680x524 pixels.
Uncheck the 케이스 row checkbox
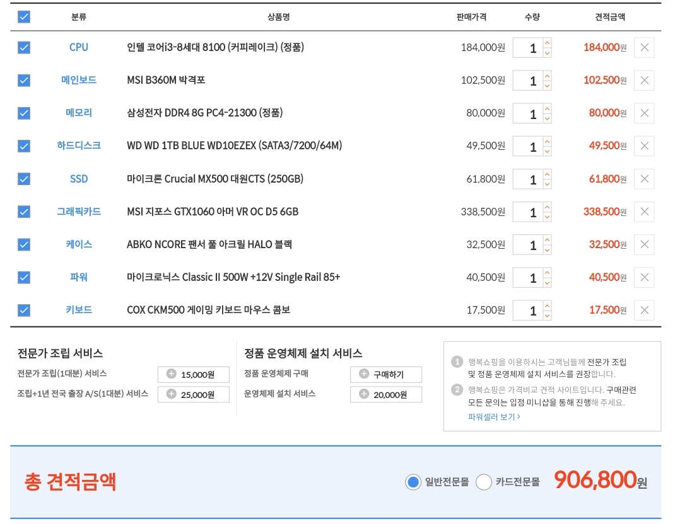(x=24, y=244)
